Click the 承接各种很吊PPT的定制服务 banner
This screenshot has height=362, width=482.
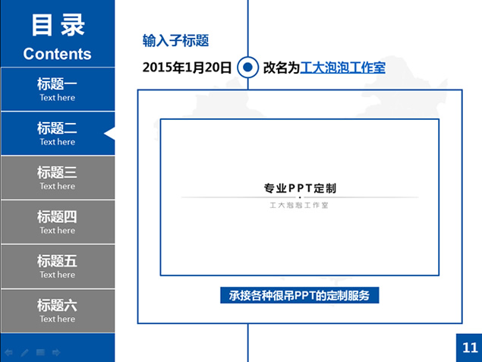click(x=299, y=295)
